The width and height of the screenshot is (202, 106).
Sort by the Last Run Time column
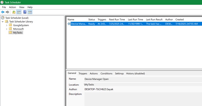(x=136, y=19)
